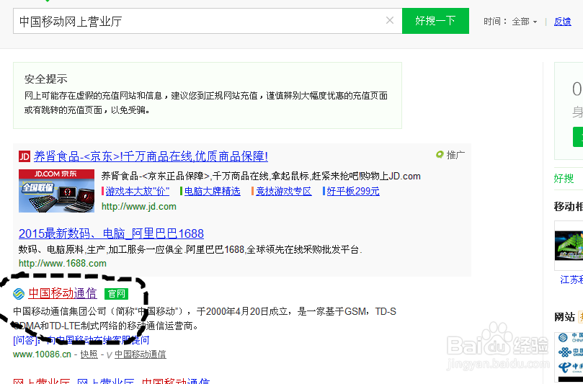583x384 pixels.
Task: Open the 养肾食品-<京东> ad title link
Action: 151,156
